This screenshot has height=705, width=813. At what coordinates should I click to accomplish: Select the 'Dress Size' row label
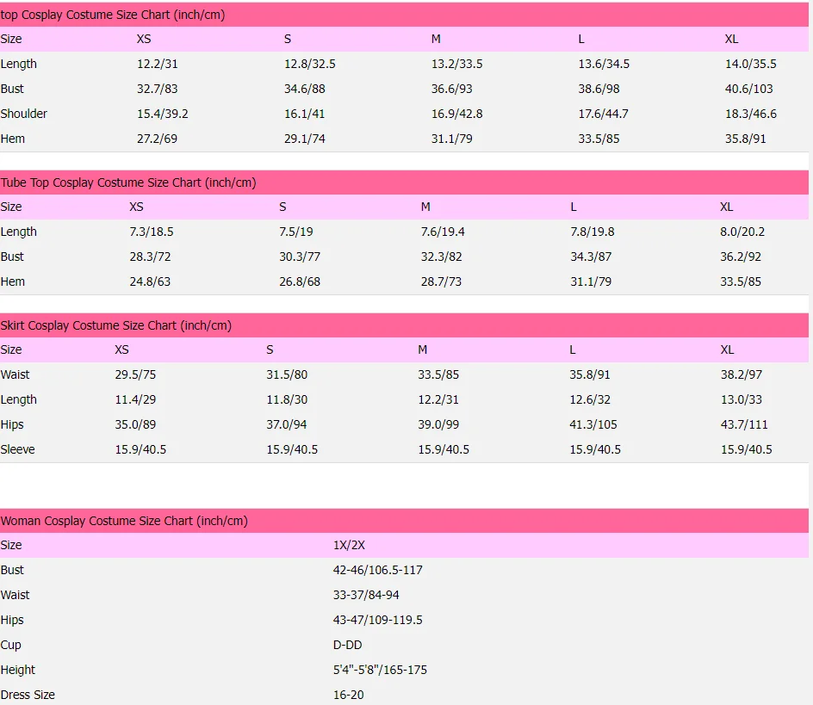pyautogui.click(x=28, y=695)
